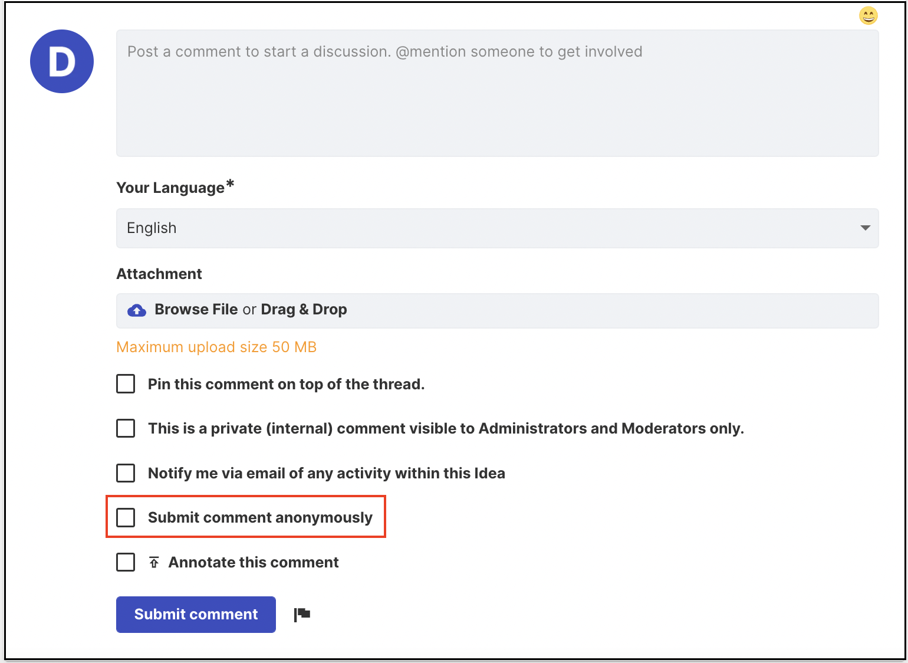Check Annotate this comment checkbox
Viewport: 908px width, 663px height.
tap(126, 562)
